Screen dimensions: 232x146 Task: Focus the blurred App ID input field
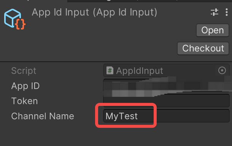[x=166, y=86]
